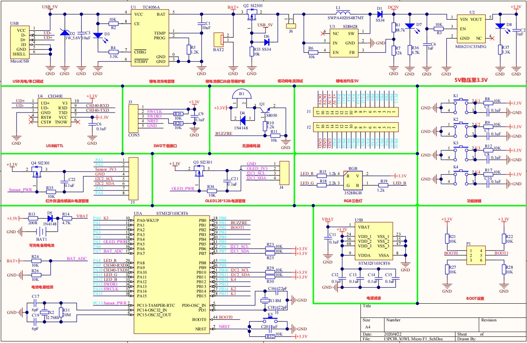Select the U2 ME6211C33M5G regulator
Viewport: 527px width, 343px height.
pyautogui.click(x=471, y=29)
